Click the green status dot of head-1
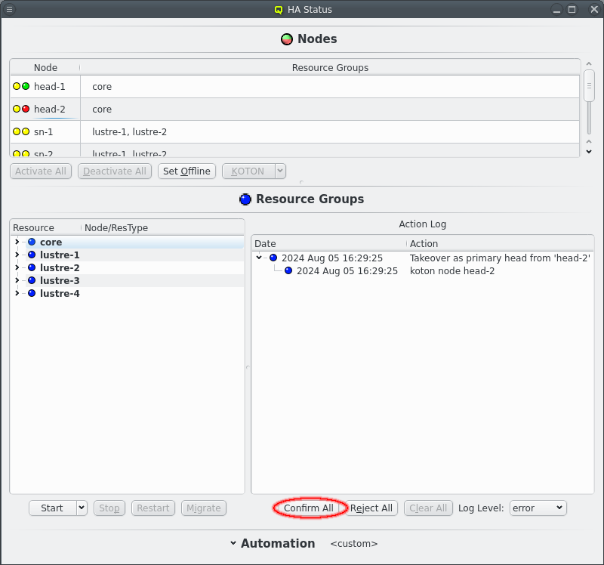Viewport: 604px width, 565px height. pyautogui.click(x=26, y=86)
